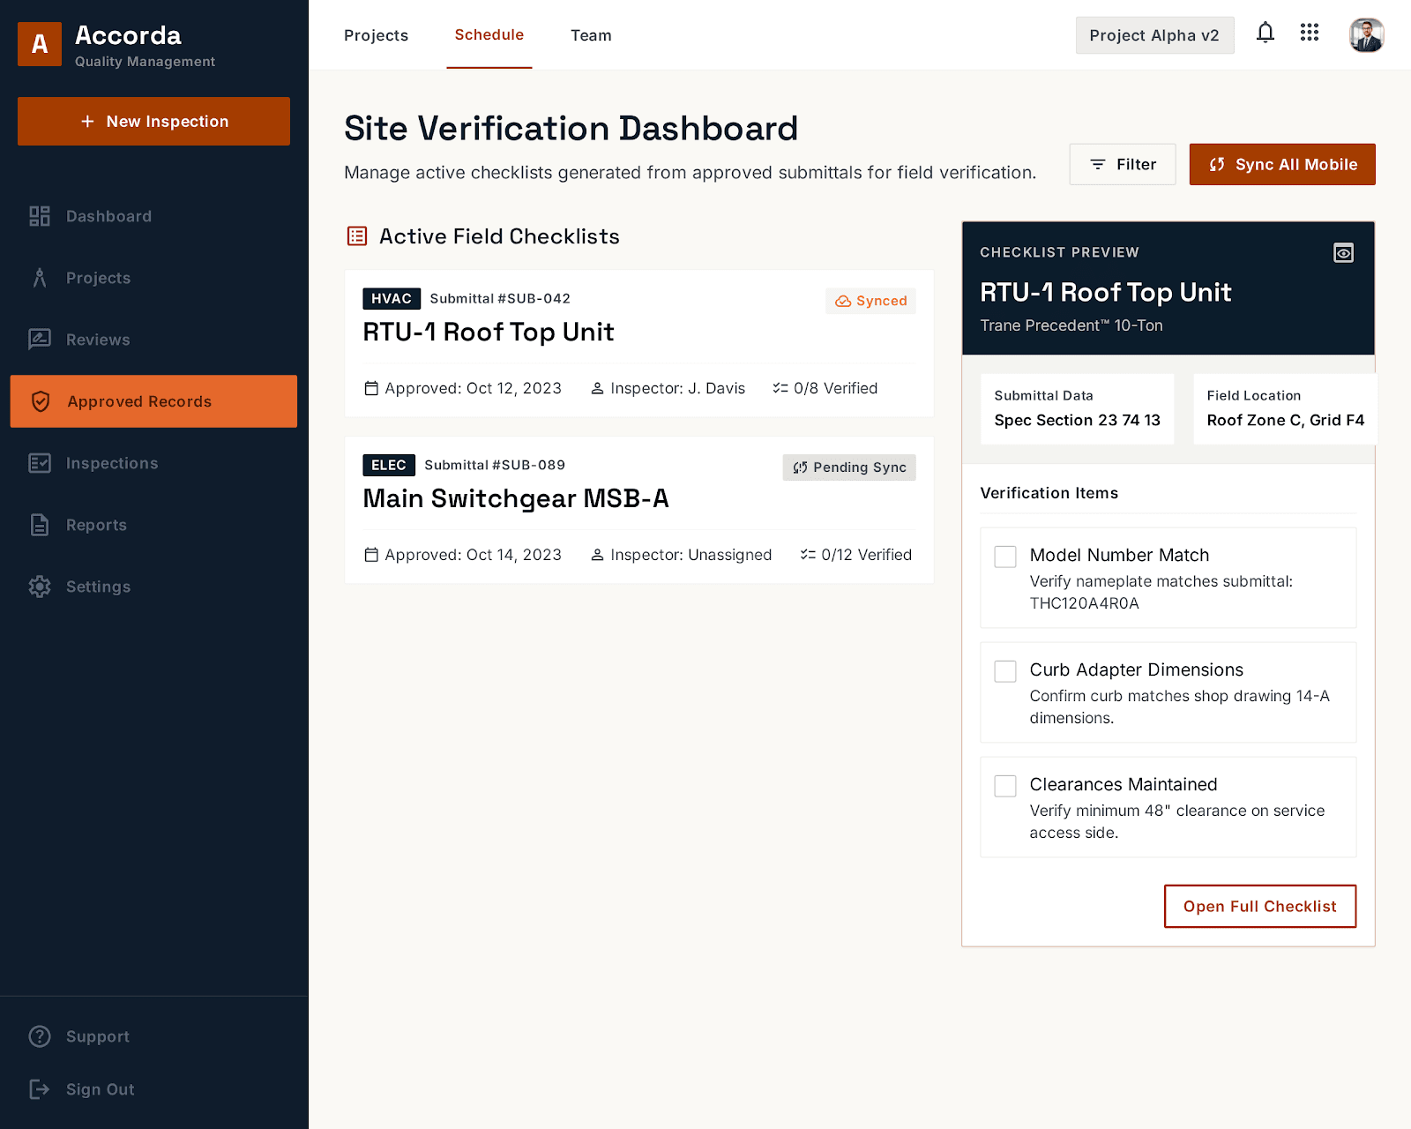Switch to the Team tab
This screenshot has height=1129, width=1411.
click(591, 35)
